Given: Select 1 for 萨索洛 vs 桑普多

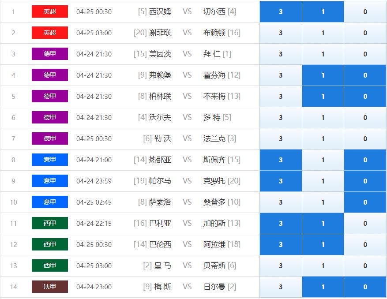Looking at the screenshot, I should [323, 202].
